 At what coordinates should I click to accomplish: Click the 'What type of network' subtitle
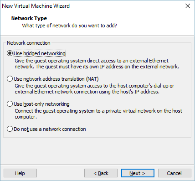coord(70,26)
